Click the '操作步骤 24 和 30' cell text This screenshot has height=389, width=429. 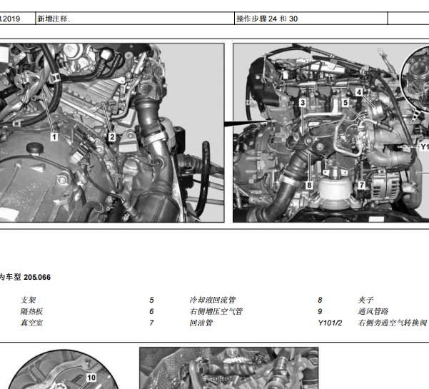click(x=267, y=19)
